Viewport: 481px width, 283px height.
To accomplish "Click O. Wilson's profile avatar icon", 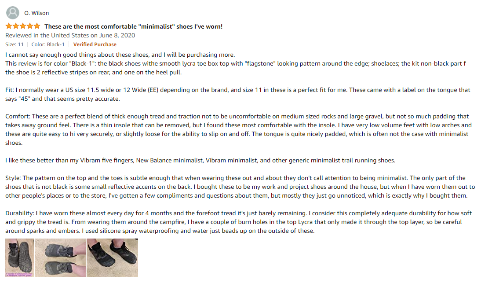I will pos(13,13).
